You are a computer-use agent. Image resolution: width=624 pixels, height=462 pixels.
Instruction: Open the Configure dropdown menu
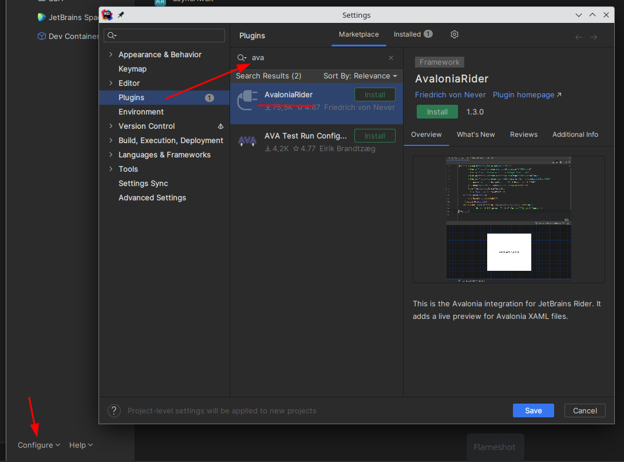pyautogui.click(x=38, y=445)
